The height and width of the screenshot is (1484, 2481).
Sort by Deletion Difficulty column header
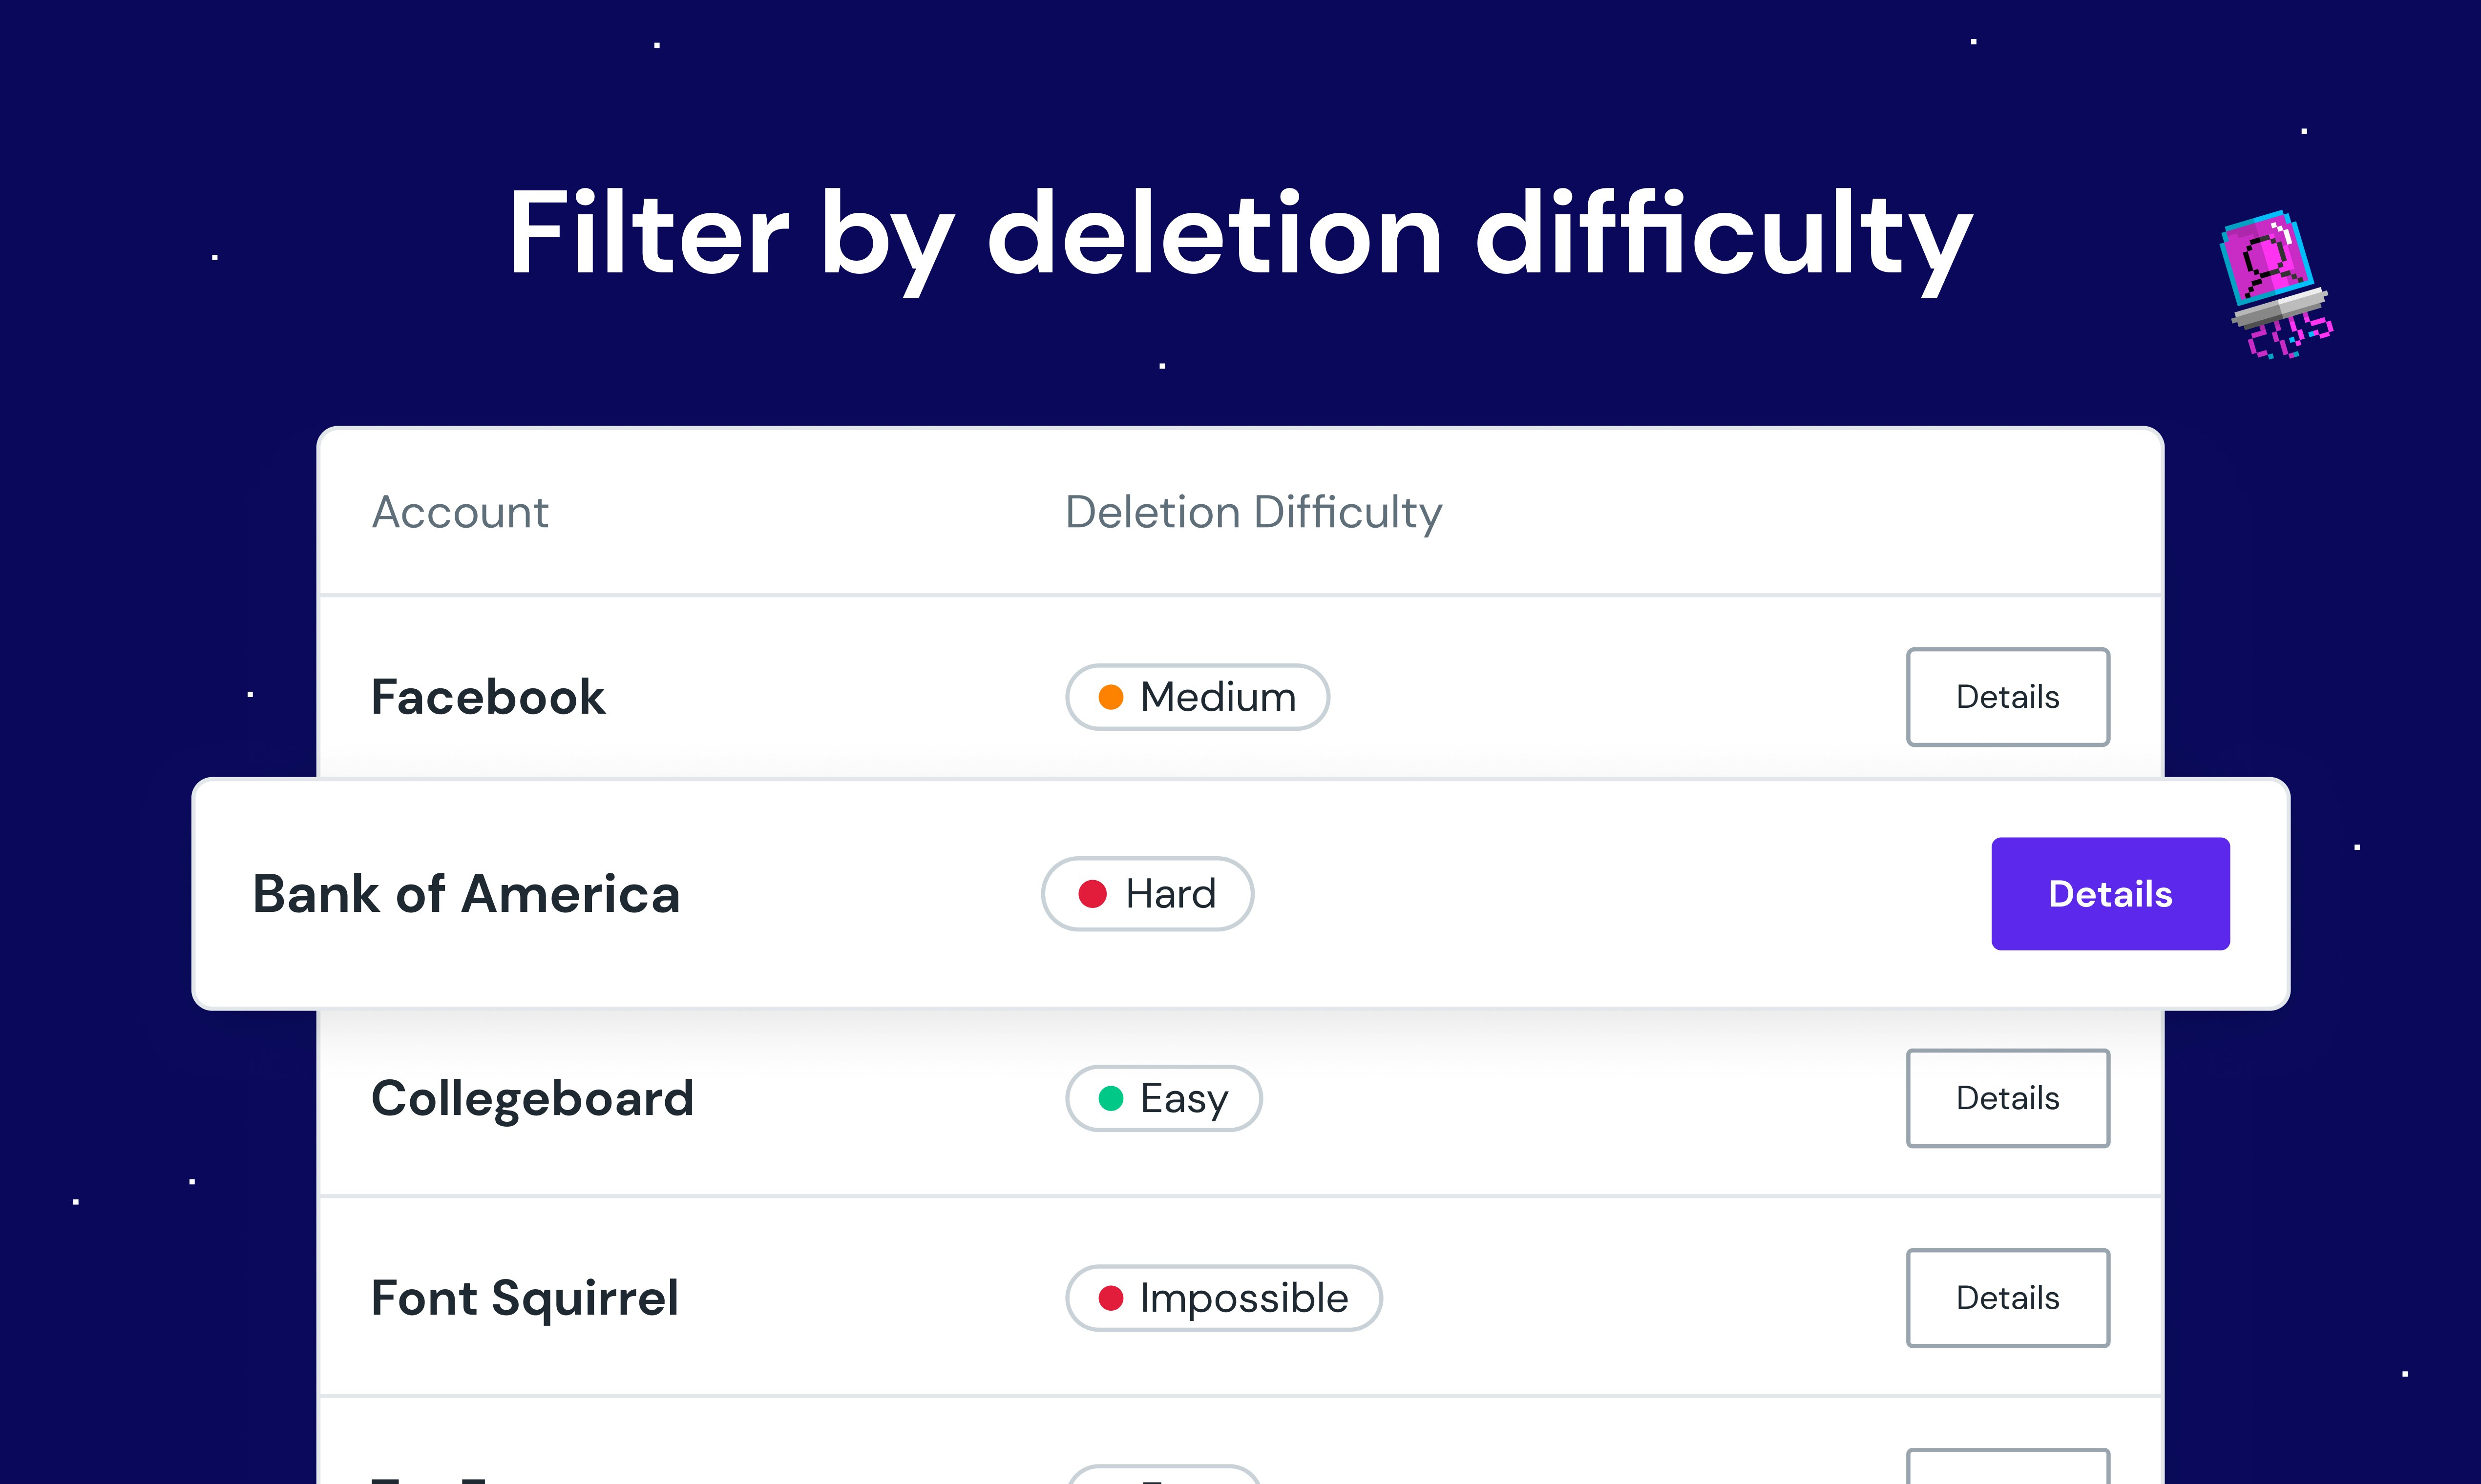1253,513
